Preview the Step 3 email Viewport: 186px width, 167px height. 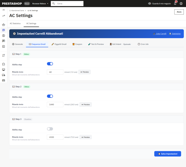86,137
